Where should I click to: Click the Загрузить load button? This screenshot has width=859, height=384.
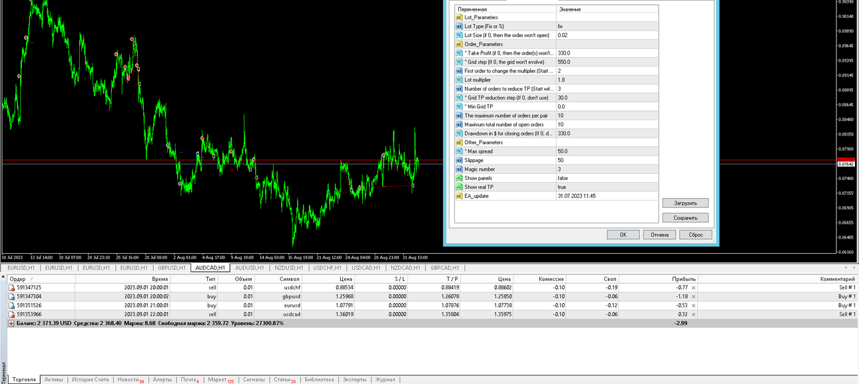pyautogui.click(x=685, y=203)
